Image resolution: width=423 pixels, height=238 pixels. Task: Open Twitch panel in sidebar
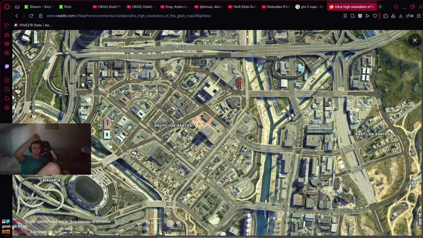pyautogui.click(x=7, y=66)
